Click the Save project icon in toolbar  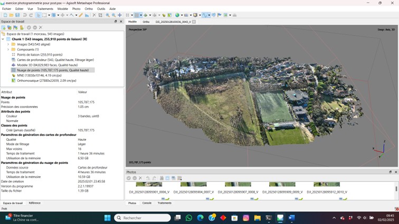(x=17, y=15)
